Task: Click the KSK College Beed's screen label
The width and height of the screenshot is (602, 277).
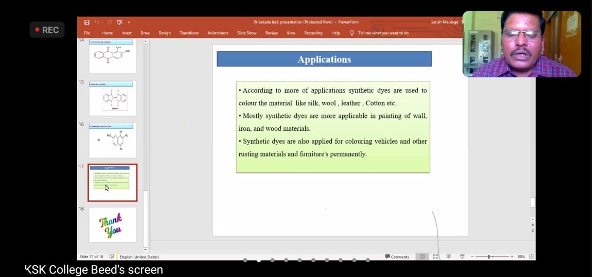Action: pyautogui.click(x=94, y=270)
